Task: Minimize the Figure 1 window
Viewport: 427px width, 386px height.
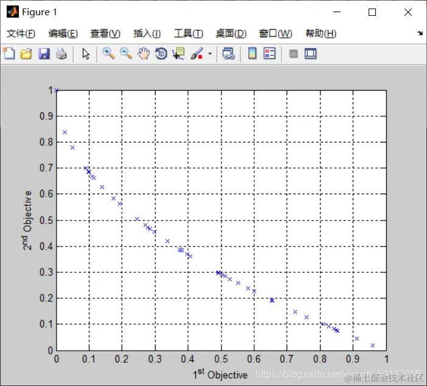Action: click(x=337, y=12)
